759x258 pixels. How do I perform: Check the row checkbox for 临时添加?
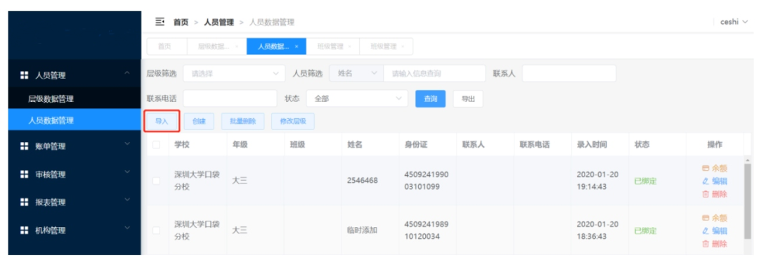[x=156, y=231]
